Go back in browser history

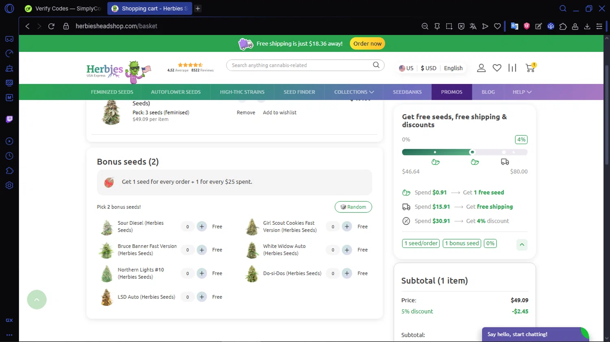click(x=27, y=26)
